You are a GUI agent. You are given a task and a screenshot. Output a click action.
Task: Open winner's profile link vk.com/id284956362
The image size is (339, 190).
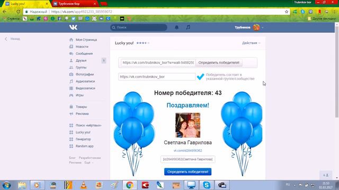[188, 150]
